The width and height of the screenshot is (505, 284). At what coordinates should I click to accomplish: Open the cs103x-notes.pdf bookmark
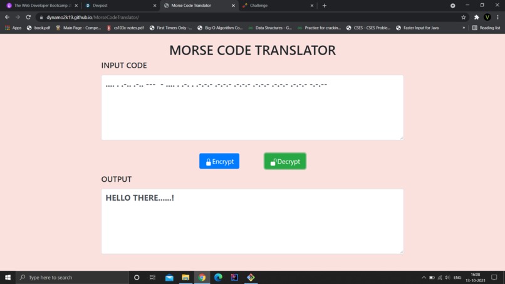click(125, 28)
